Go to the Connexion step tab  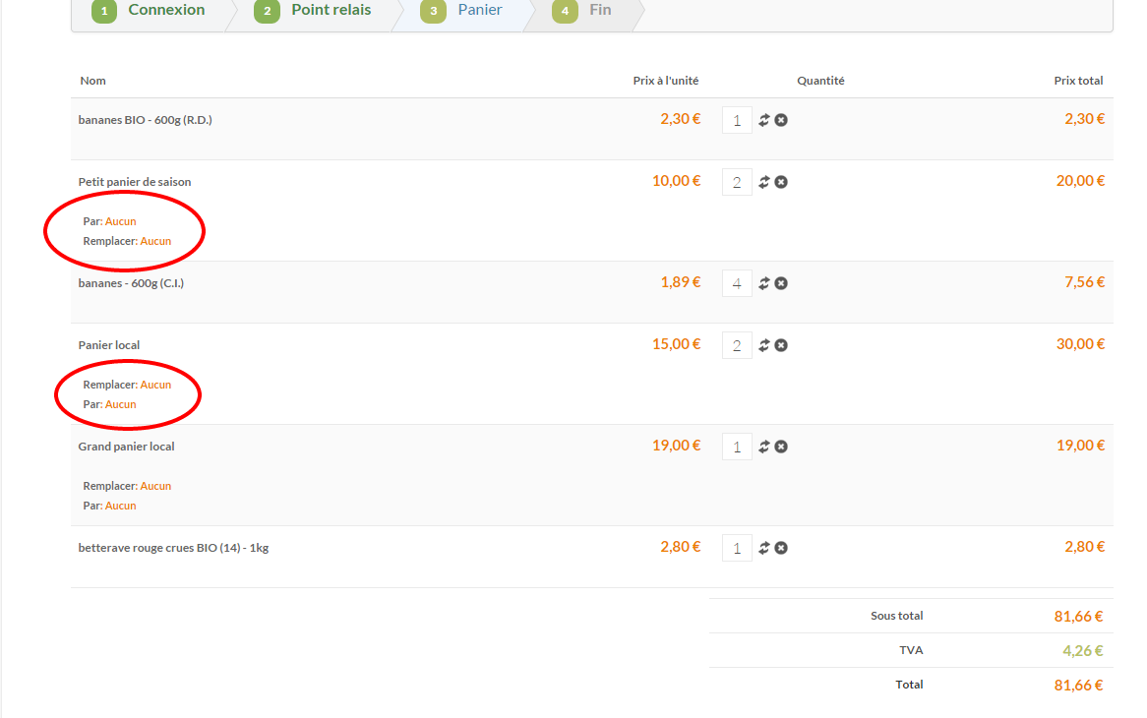(152, 11)
